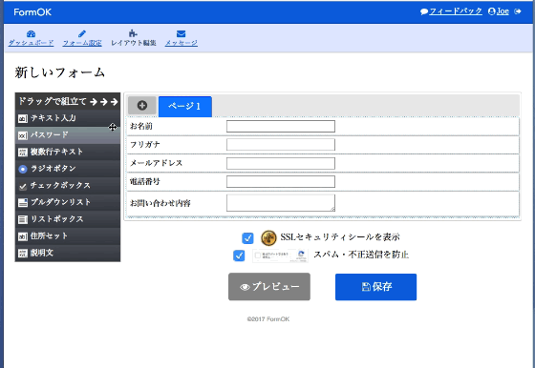Go to ダッシュボード link

[x=31, y=43]
